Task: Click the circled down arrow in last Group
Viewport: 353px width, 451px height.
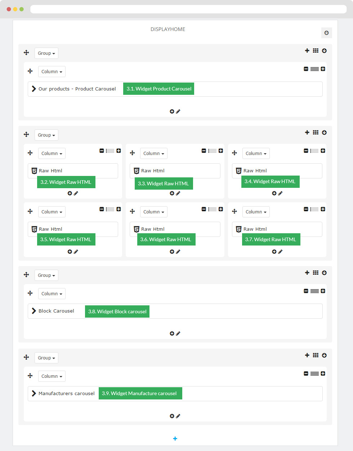Action: click(324, 355)
